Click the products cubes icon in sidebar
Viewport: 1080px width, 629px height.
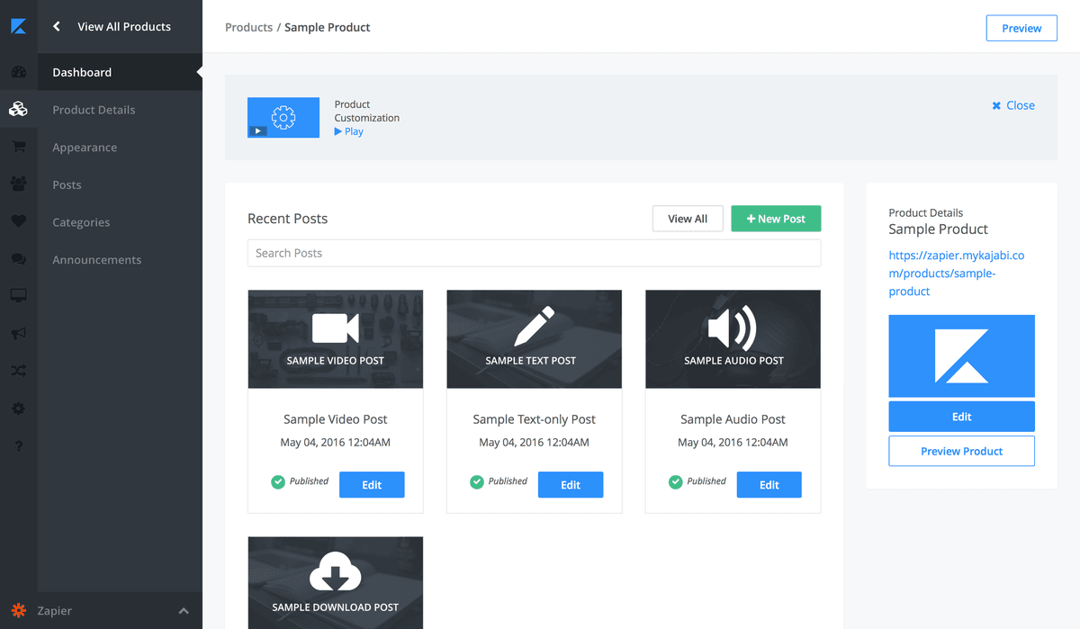pyautogui.click(x=18, y=110)
